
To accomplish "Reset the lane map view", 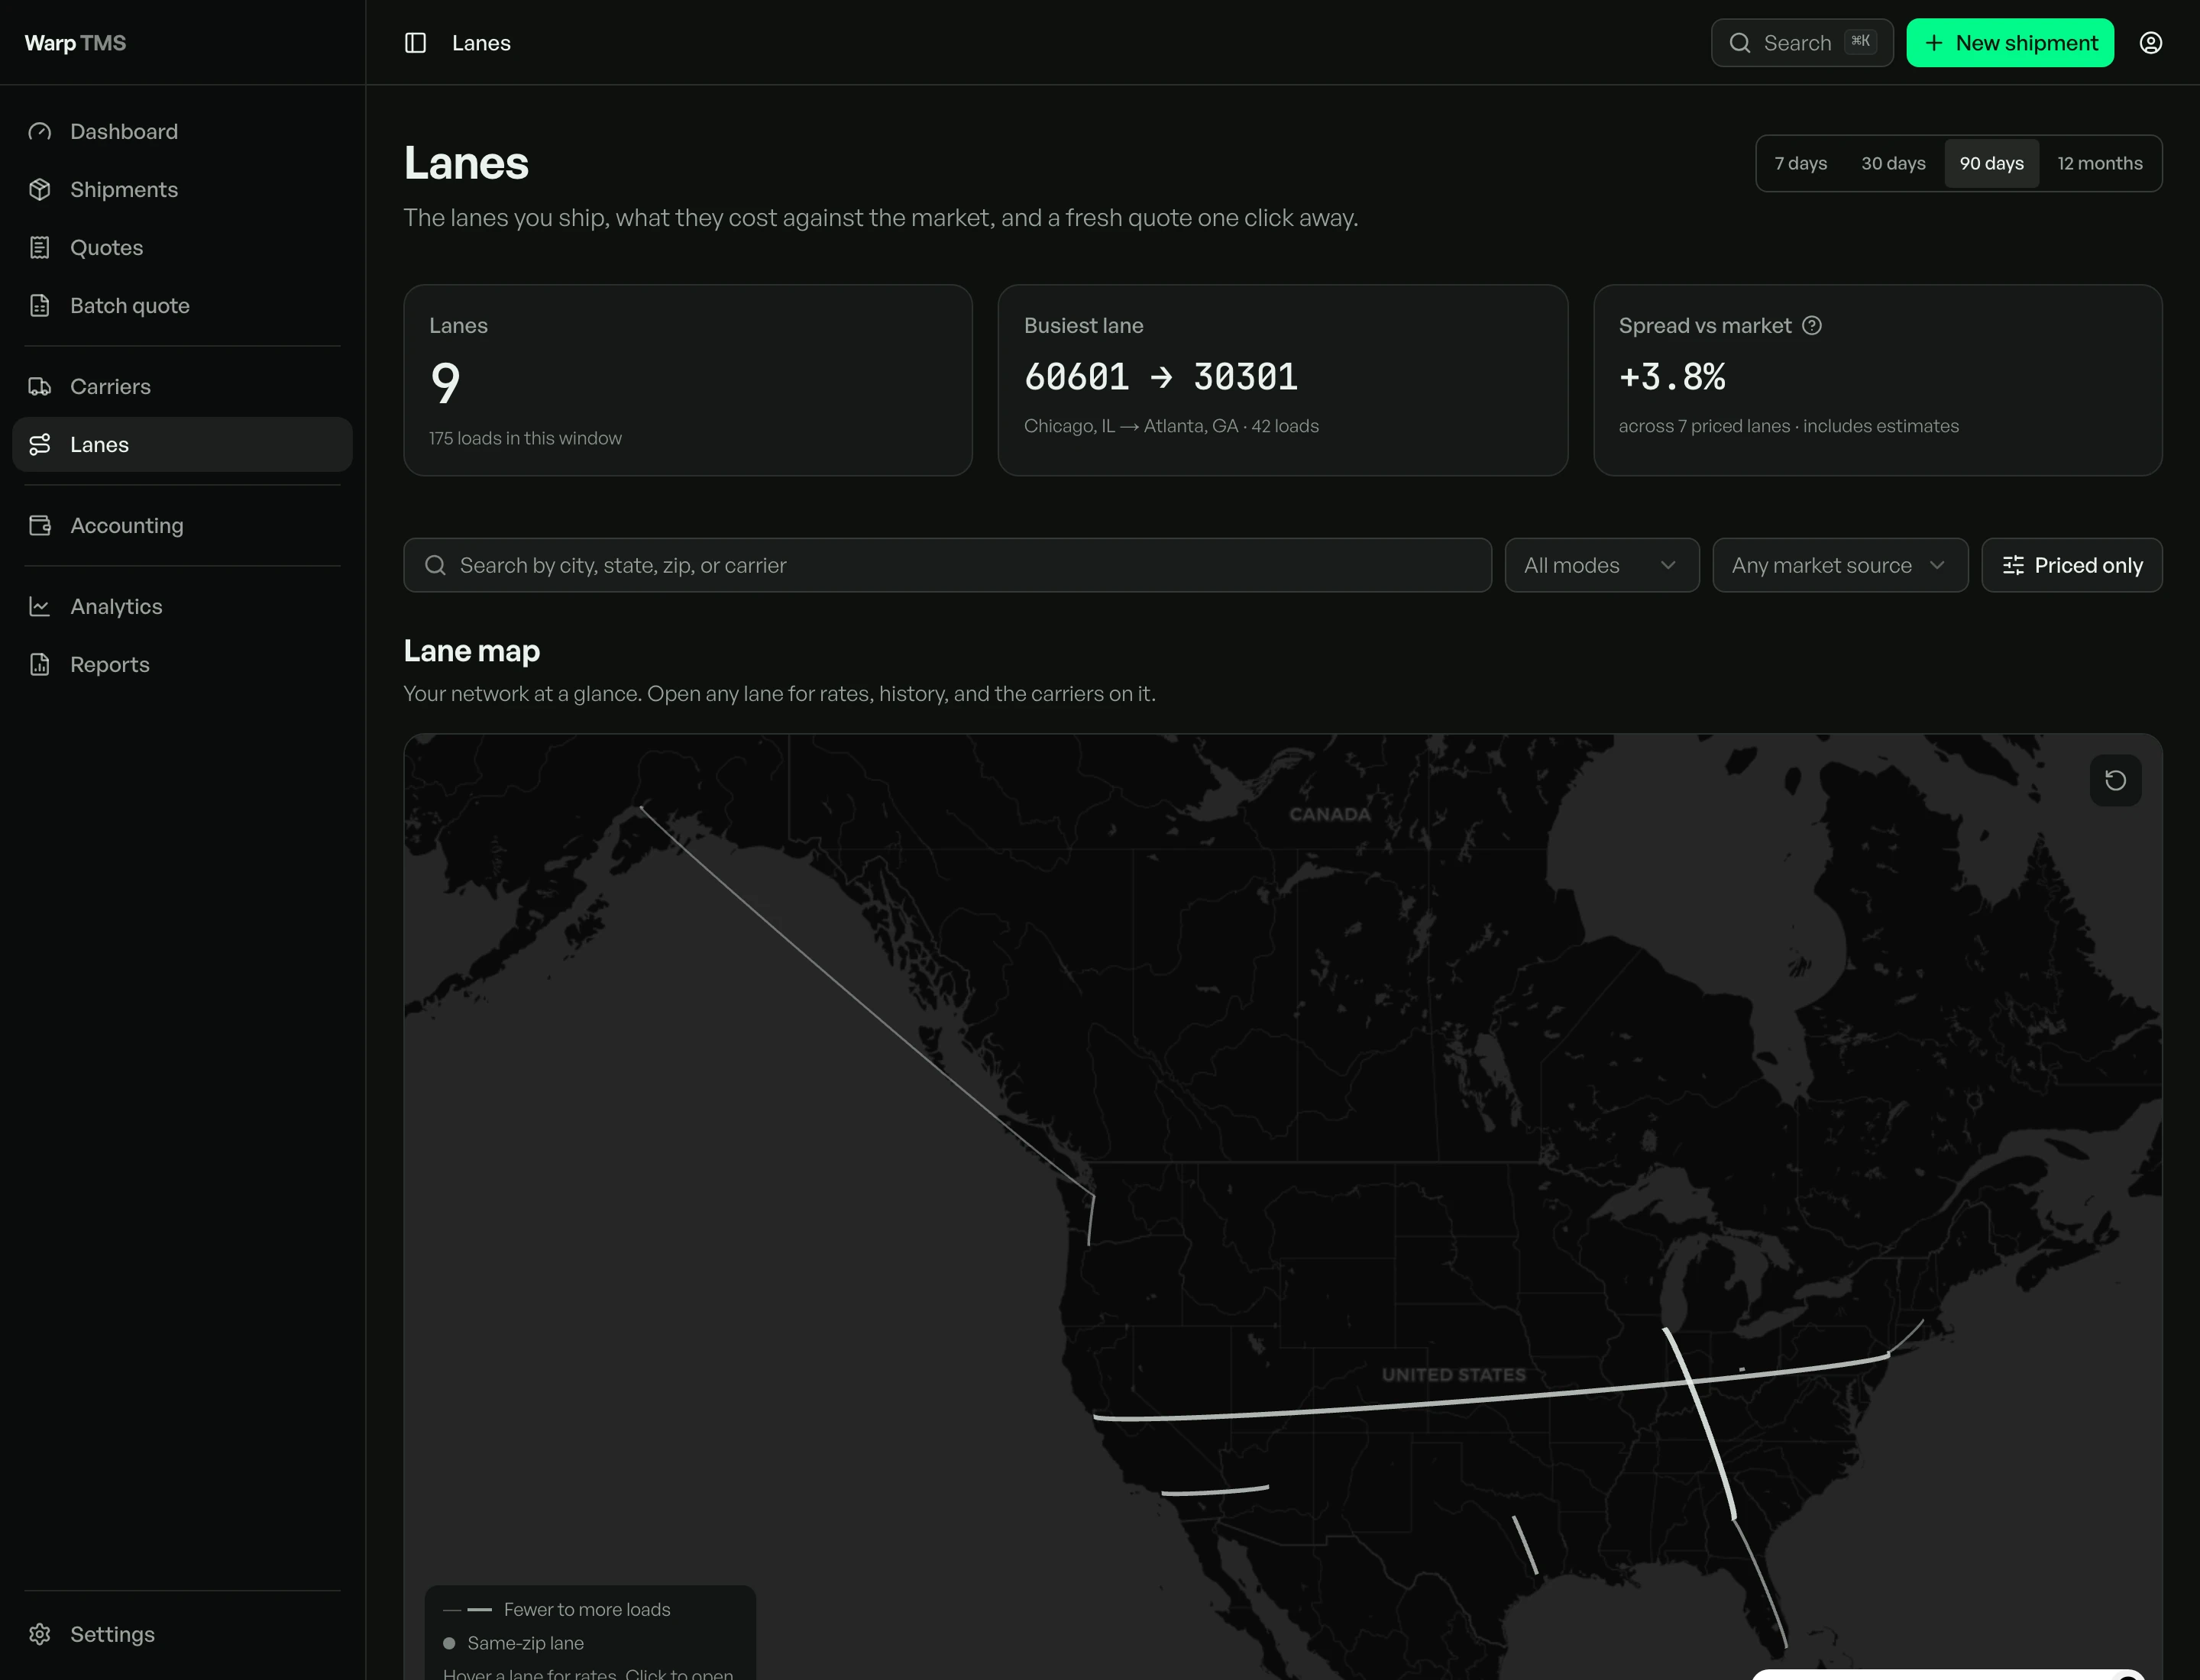I will [x=2115, y=780].
